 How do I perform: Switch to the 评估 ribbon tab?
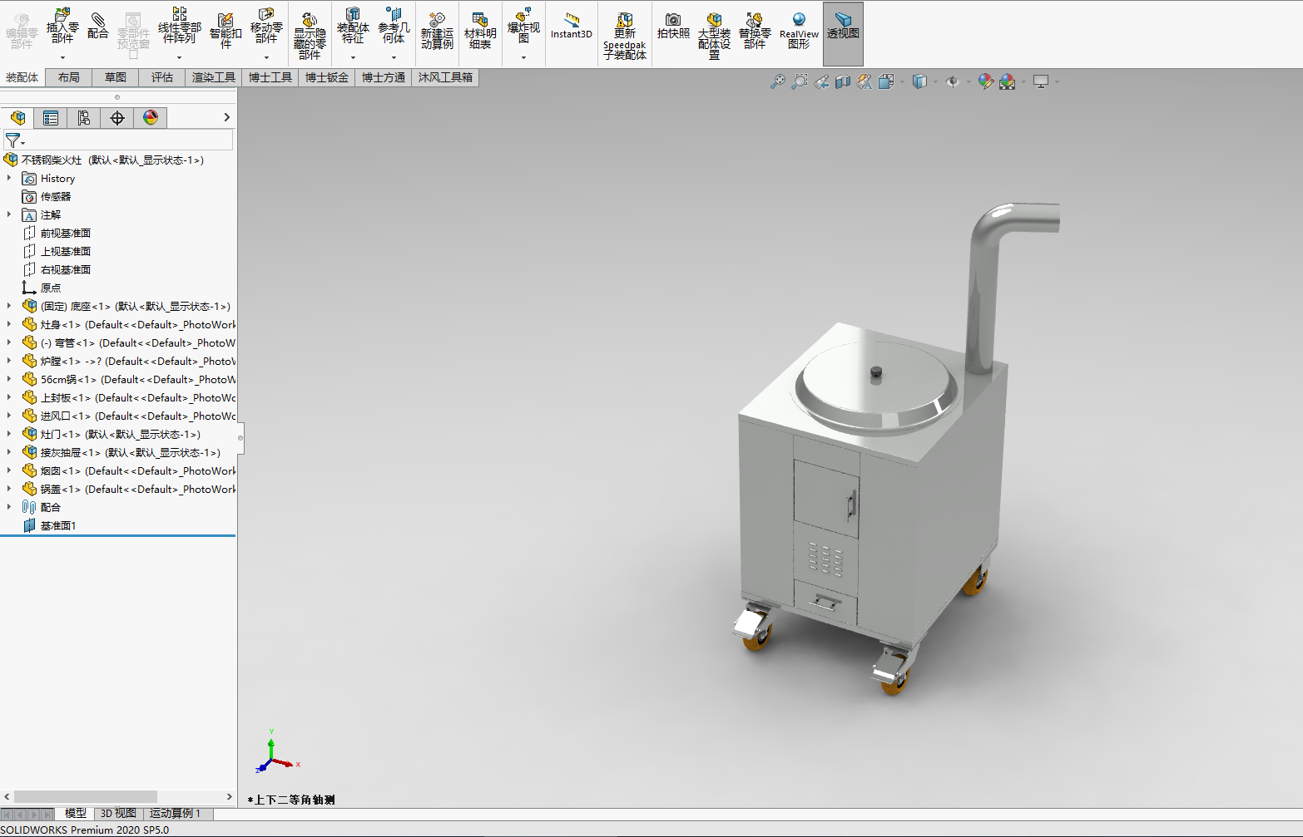[162, 77]
